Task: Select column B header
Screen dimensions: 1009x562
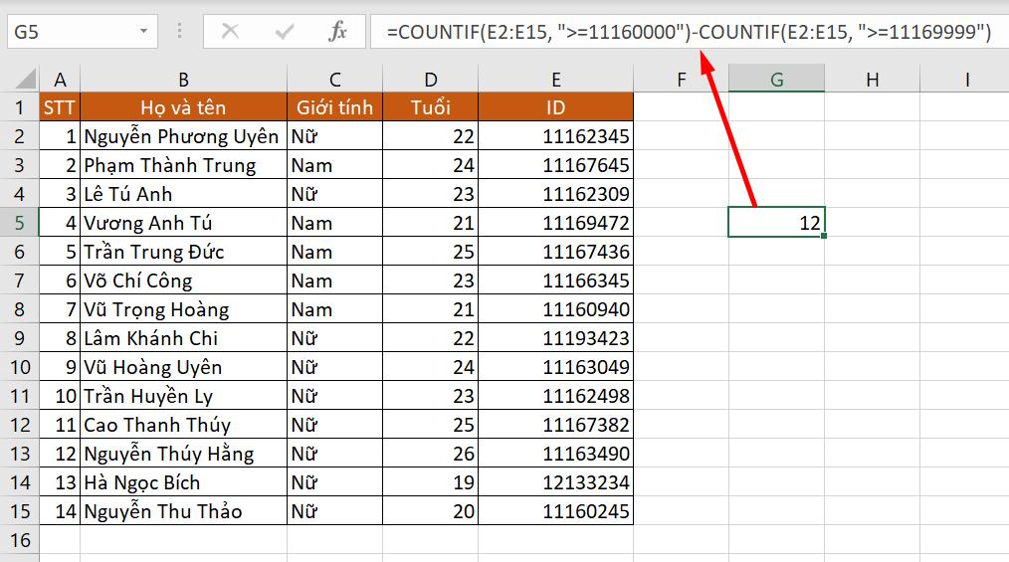Action: tap(183, 80)
